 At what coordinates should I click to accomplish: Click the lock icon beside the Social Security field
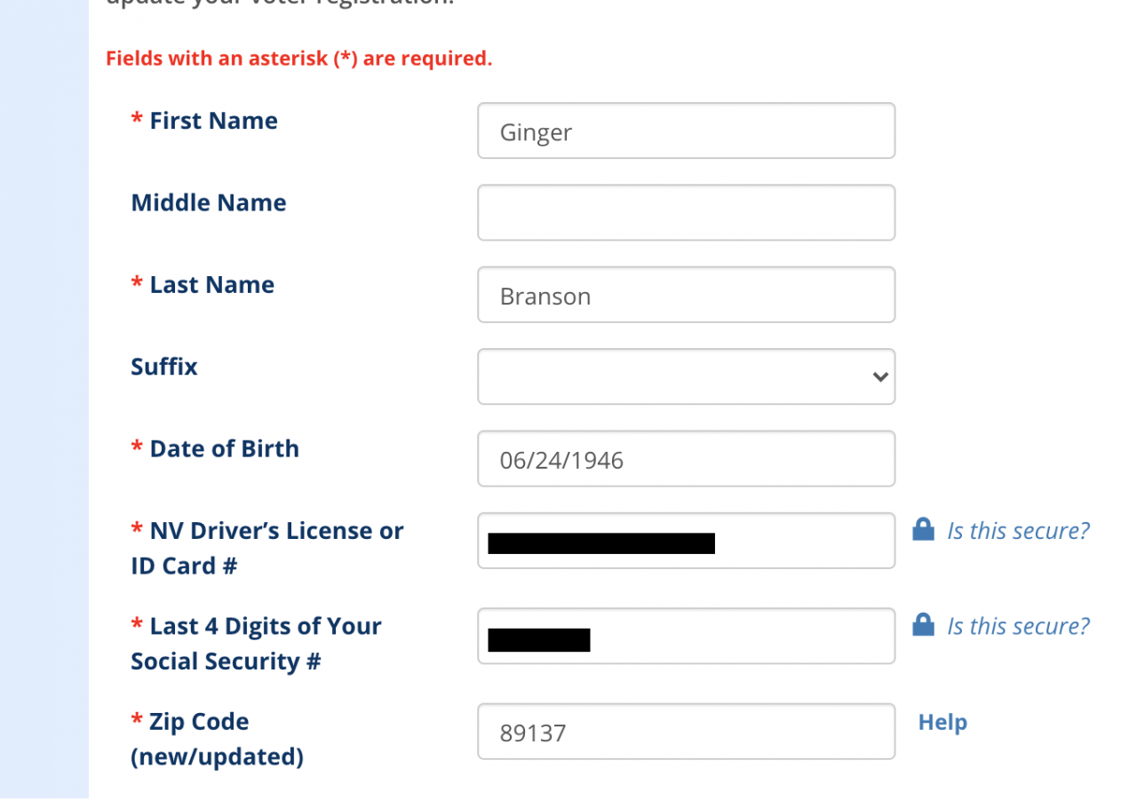(x=923, y=625)
